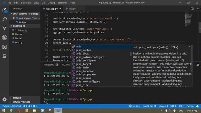
Task: Select grid_forget suggestion
Action: coord(101,64)
